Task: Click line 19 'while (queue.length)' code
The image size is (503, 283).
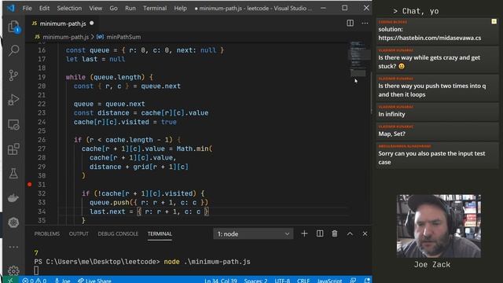Action: (109, 77)
